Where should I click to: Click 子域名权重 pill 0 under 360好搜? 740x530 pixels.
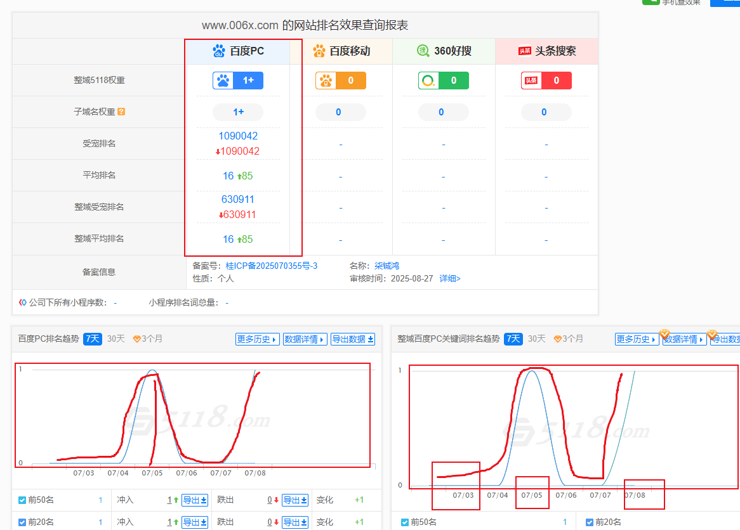coord(444,112)
